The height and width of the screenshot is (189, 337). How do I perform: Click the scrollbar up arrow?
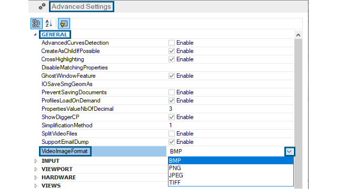click(x=298, y=35)
